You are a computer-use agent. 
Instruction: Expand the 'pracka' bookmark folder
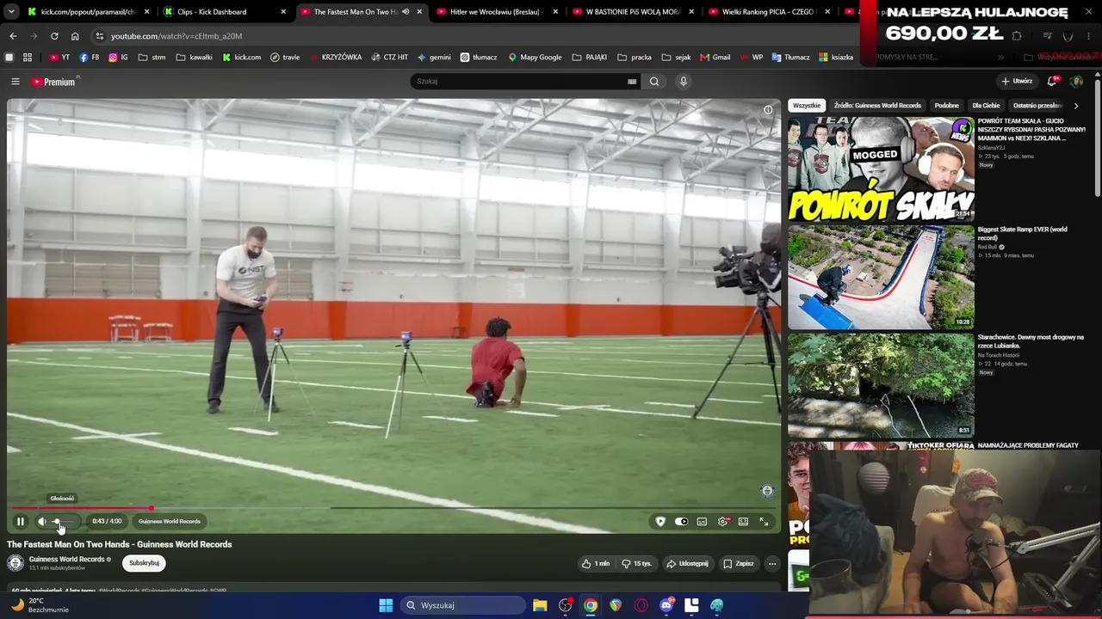[635, 58]
